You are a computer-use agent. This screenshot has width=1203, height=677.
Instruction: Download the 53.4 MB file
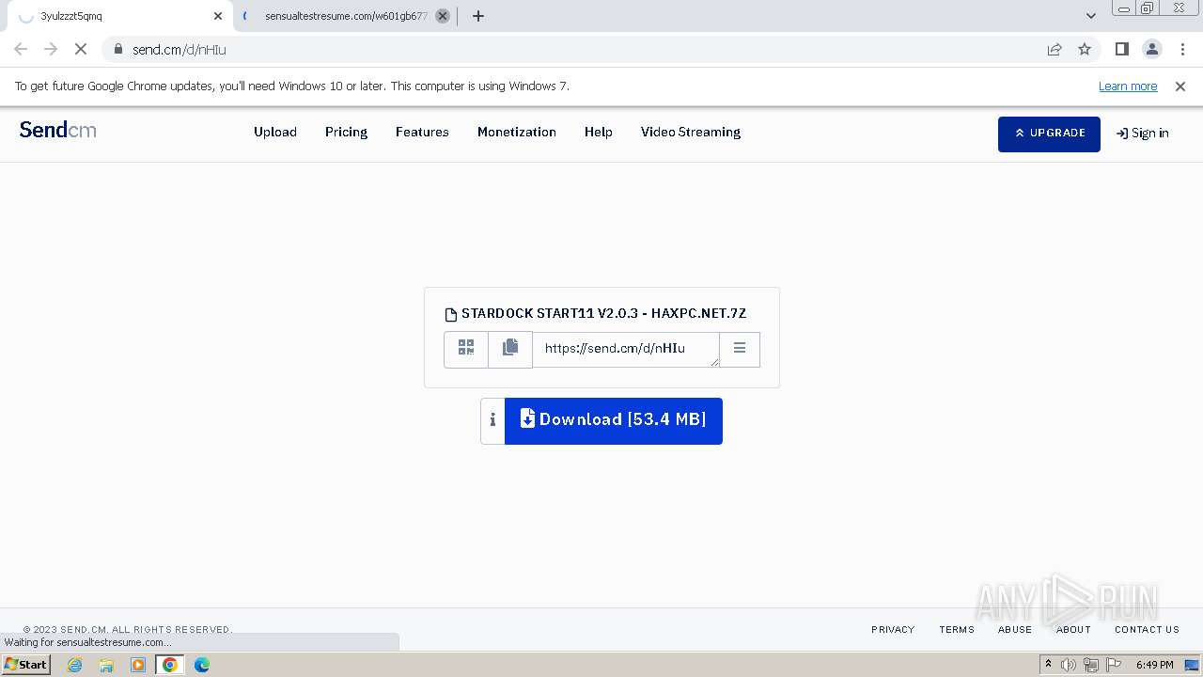[614, 420]
